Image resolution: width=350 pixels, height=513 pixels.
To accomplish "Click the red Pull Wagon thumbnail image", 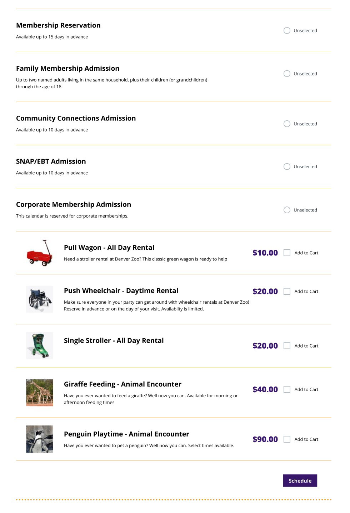I will click(40, 253).
